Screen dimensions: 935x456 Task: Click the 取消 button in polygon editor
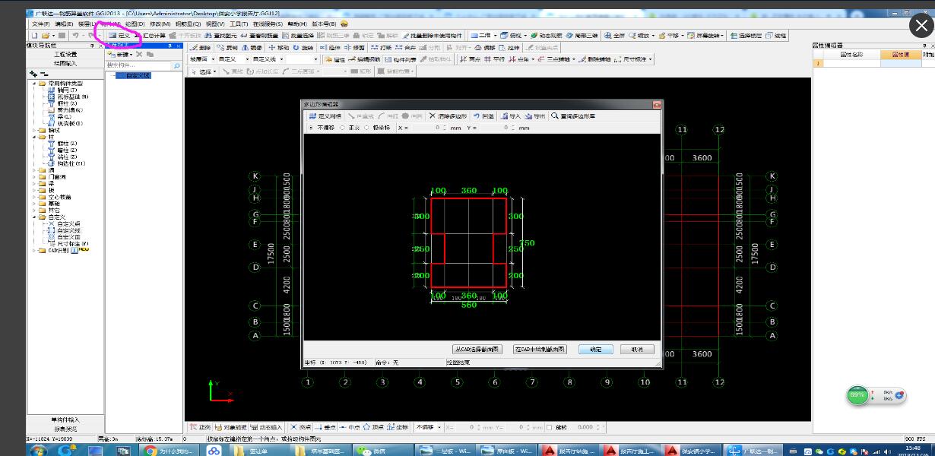click(x=637, y=350)
